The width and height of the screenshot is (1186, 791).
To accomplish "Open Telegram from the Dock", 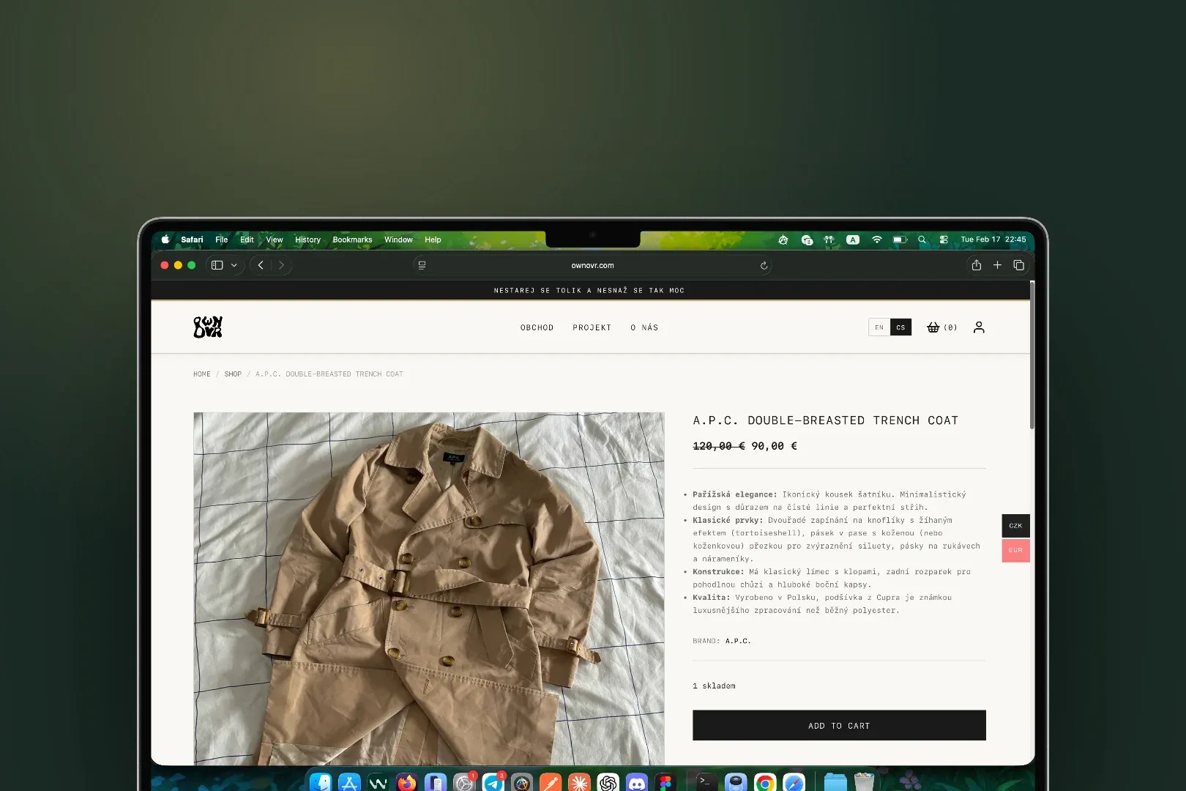I will click(493, 782).
